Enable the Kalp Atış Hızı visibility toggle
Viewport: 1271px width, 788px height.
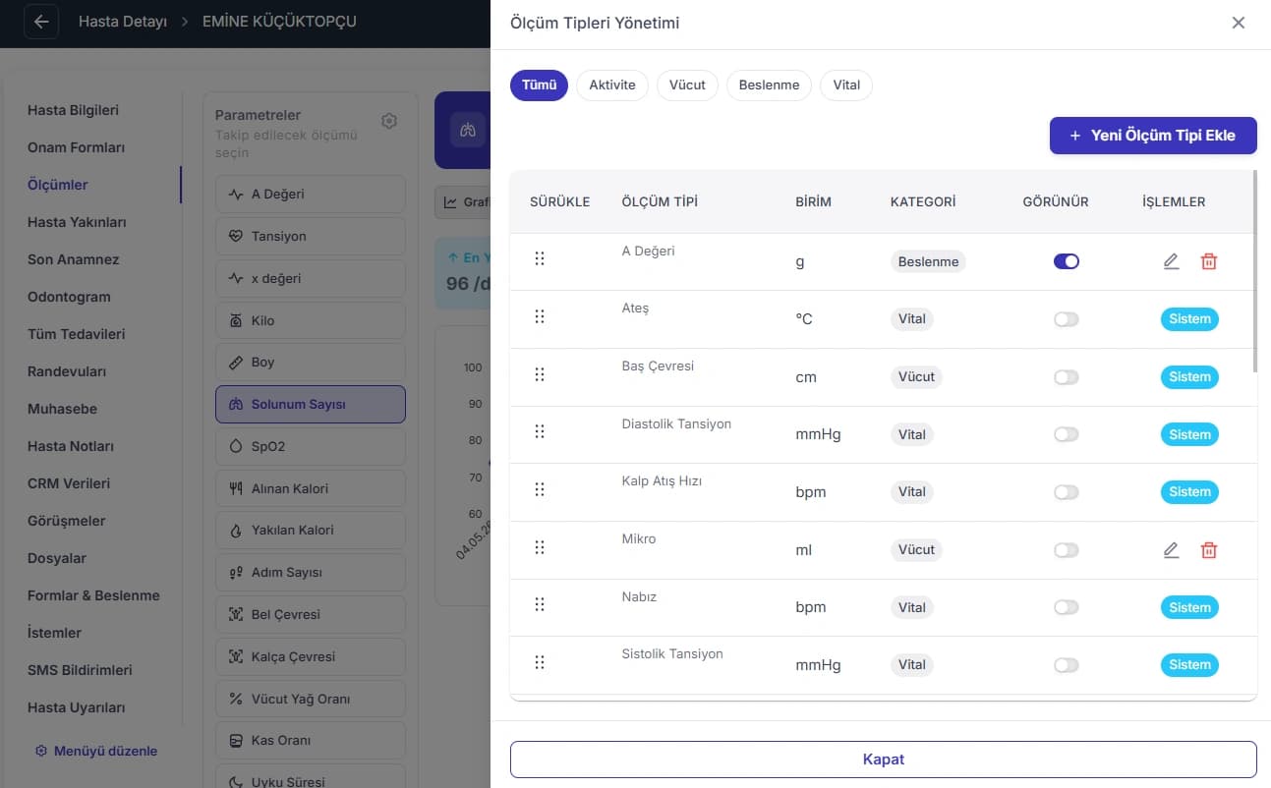click(x=1067, y=492)
